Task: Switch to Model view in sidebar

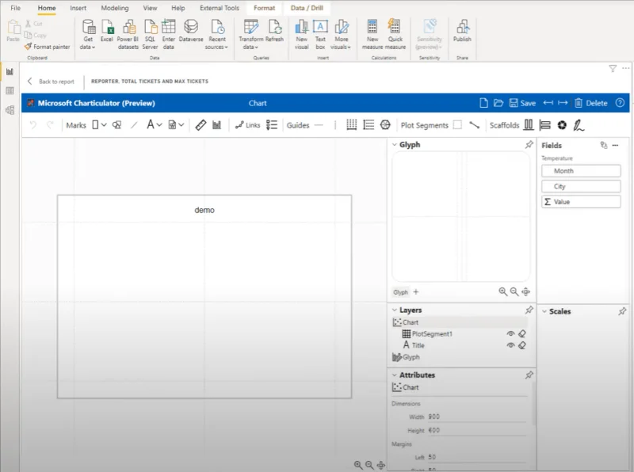Action: tap(10, 110)
